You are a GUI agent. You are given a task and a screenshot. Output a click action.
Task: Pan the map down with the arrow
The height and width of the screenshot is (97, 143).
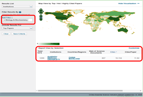(41, 13)
